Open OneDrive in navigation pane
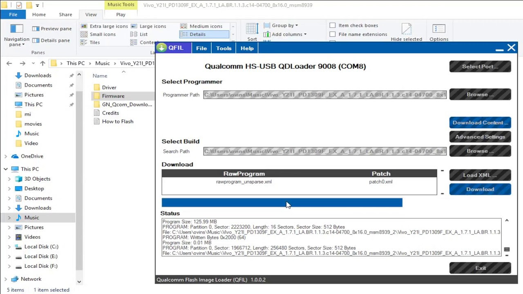This screenshot has height=294, width=523. 32,156
